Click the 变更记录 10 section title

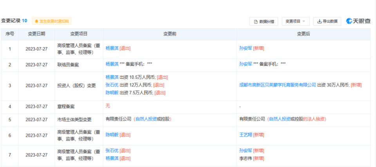(x=14, y=21)
